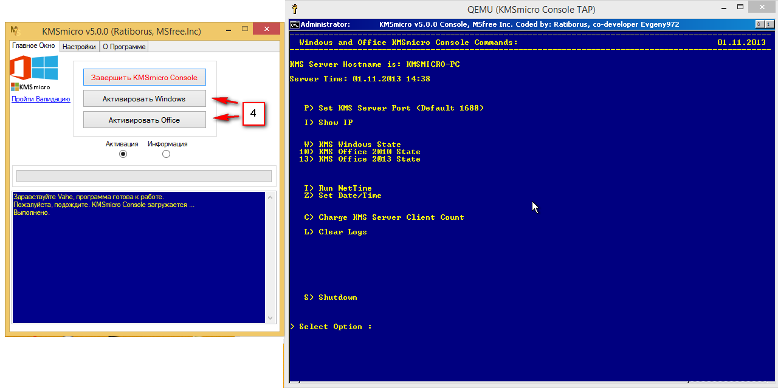Click the '0' button in Administrator console title
778x388 pixels.
click(759, 24)
